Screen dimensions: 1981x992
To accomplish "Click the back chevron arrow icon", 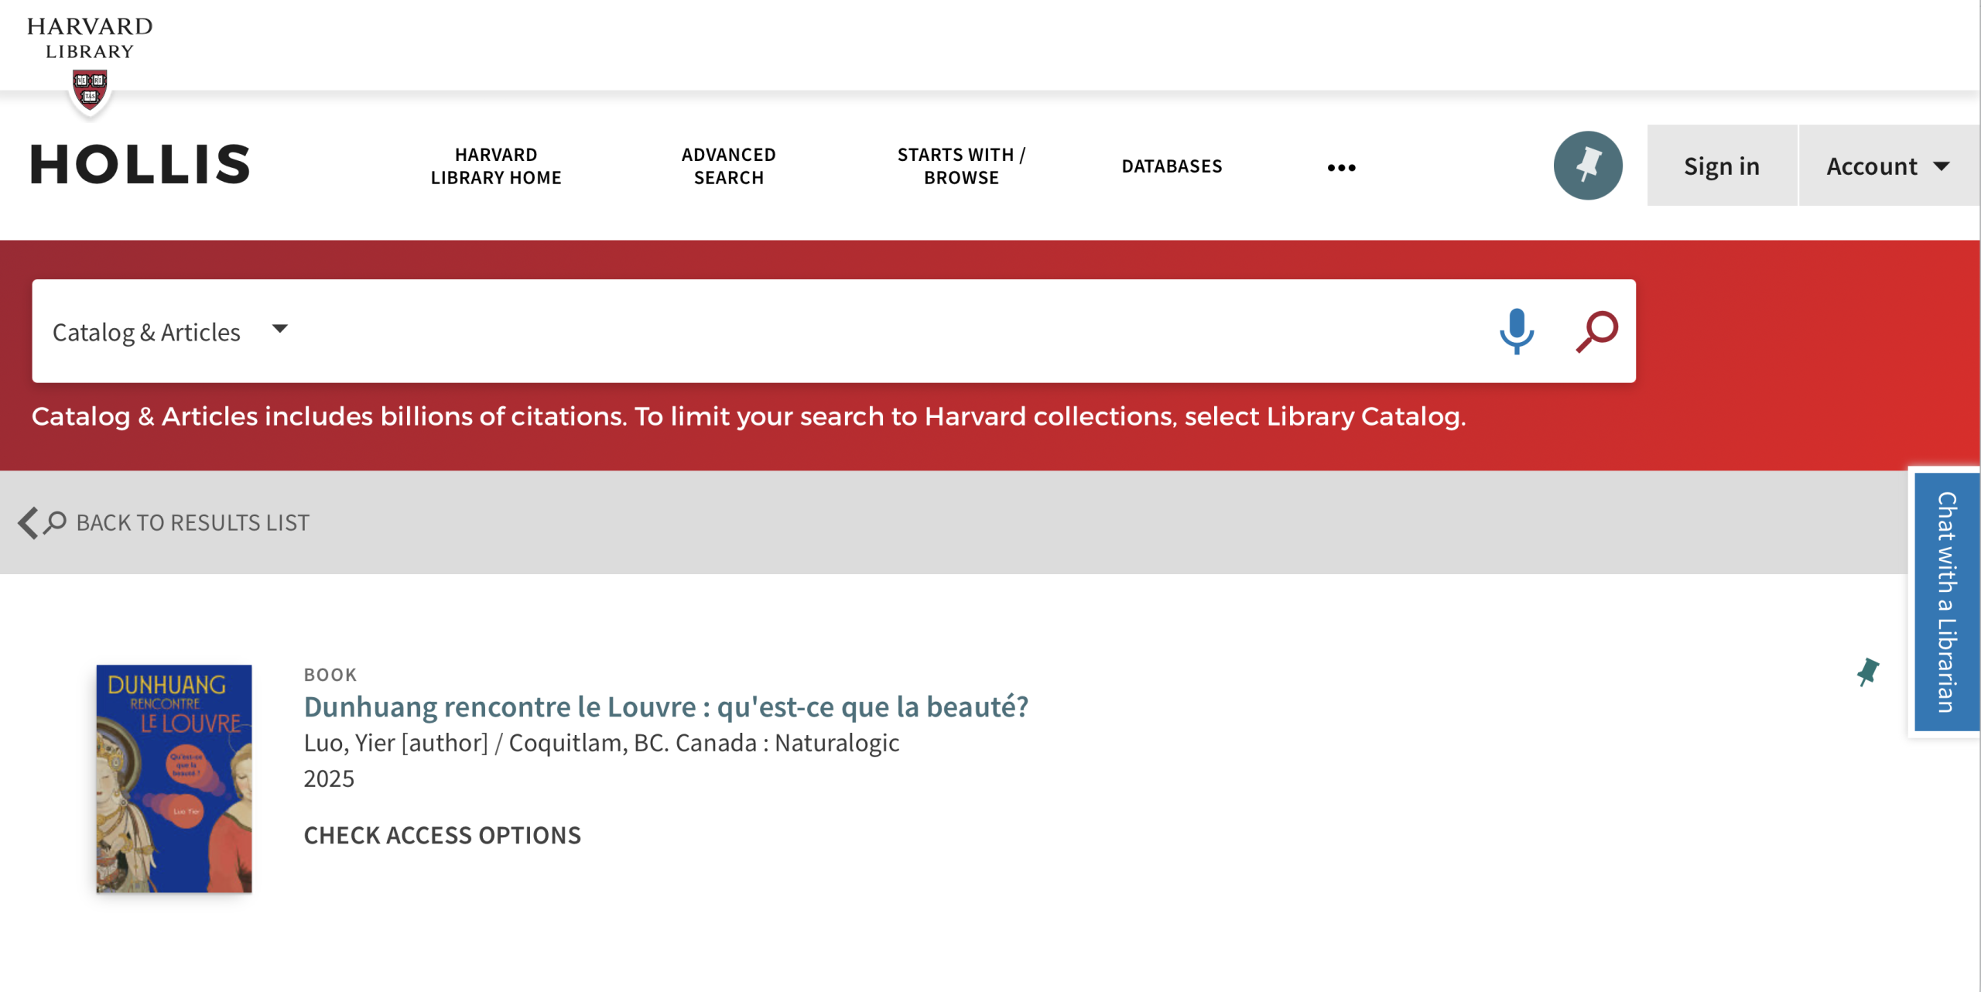I will (x=28, y=523).
